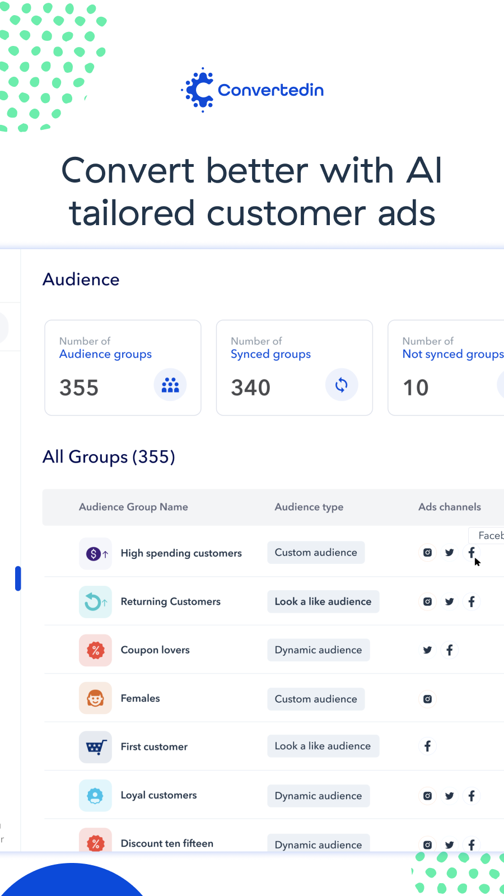This screenshot has height=896, width=504.
Task: Click the blue sidebar scroll indicator
Action: pyautogui.click(x=18, y=578)
